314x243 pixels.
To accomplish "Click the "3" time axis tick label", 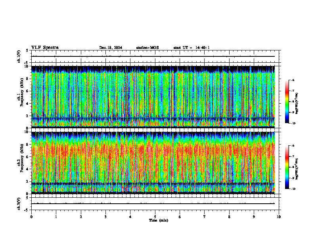I will point(105,217).
